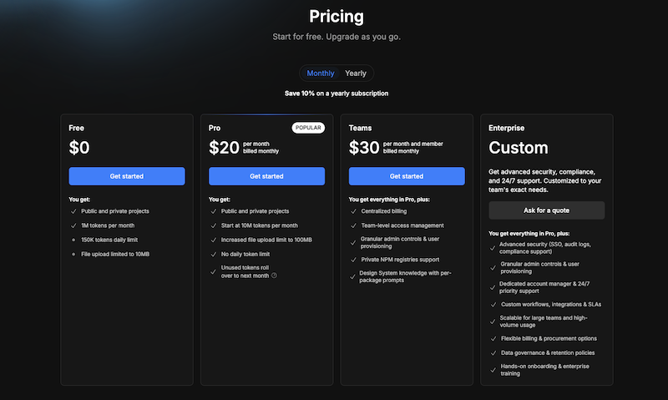Click the checkmark next to 1M tokens per month

click(73, 225)
